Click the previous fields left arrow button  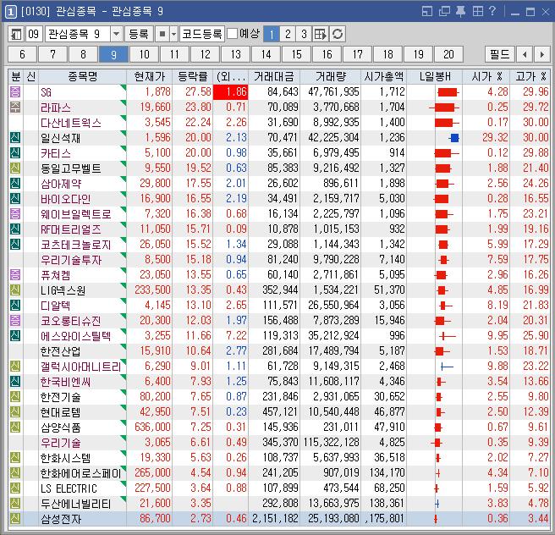[525, 54]
